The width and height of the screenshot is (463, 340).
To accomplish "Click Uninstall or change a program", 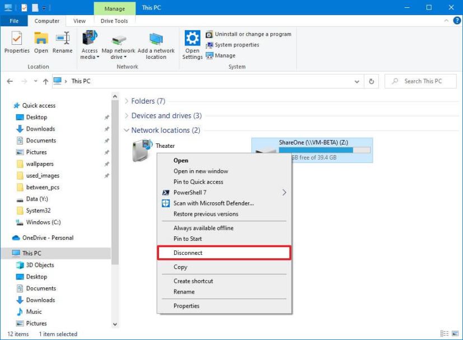I will [x=252, y=34].
